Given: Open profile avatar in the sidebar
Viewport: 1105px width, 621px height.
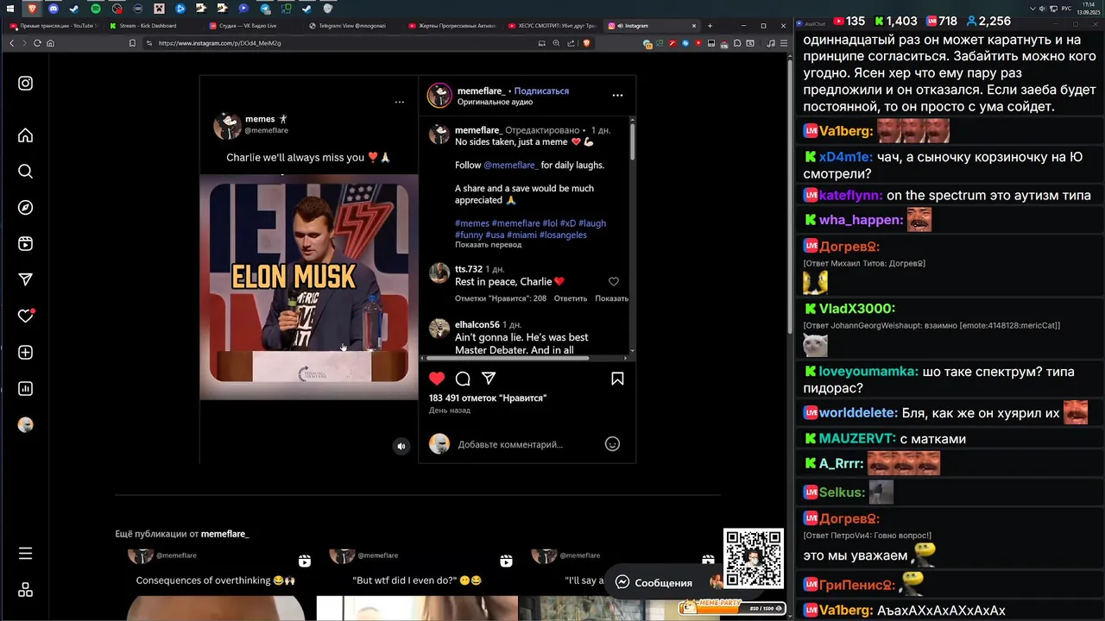Looking at the screenshot, I should (26, 425).
